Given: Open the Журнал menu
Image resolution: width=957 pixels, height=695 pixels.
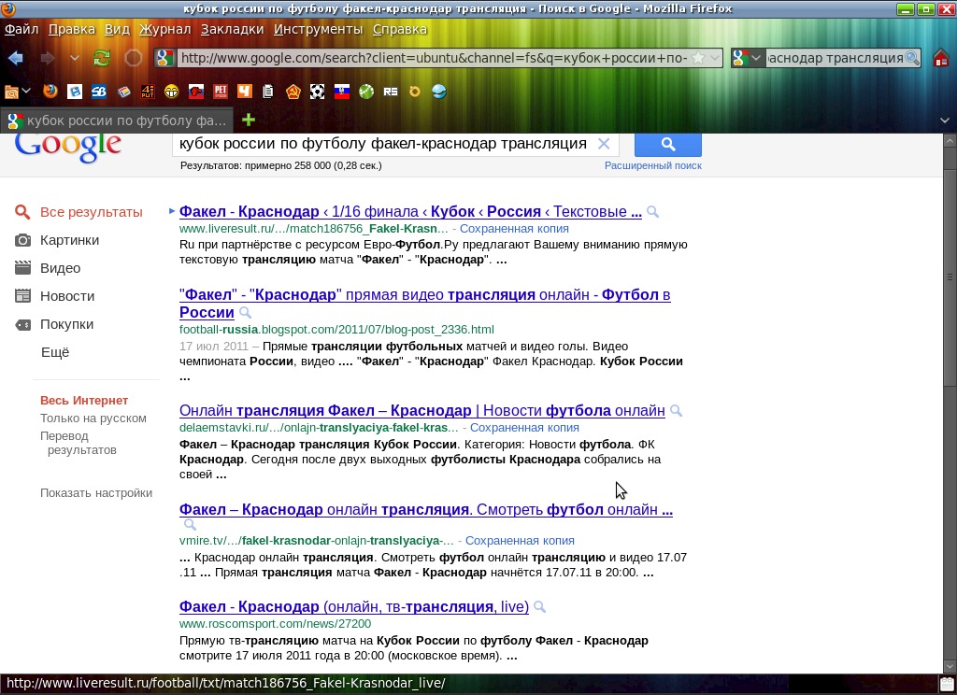Looking at the screenshot, I should point(164,29).
